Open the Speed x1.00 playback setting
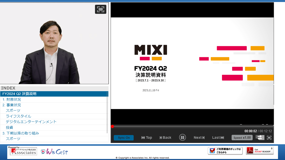This screenshot has height=160, width=285. click(242, 137)
